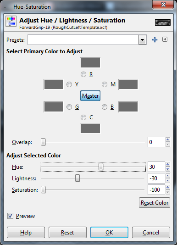The height and width of the screenshot is (245, 177).
Task: Open the presets menu arrow icon
Action: (x=165, y=39)
